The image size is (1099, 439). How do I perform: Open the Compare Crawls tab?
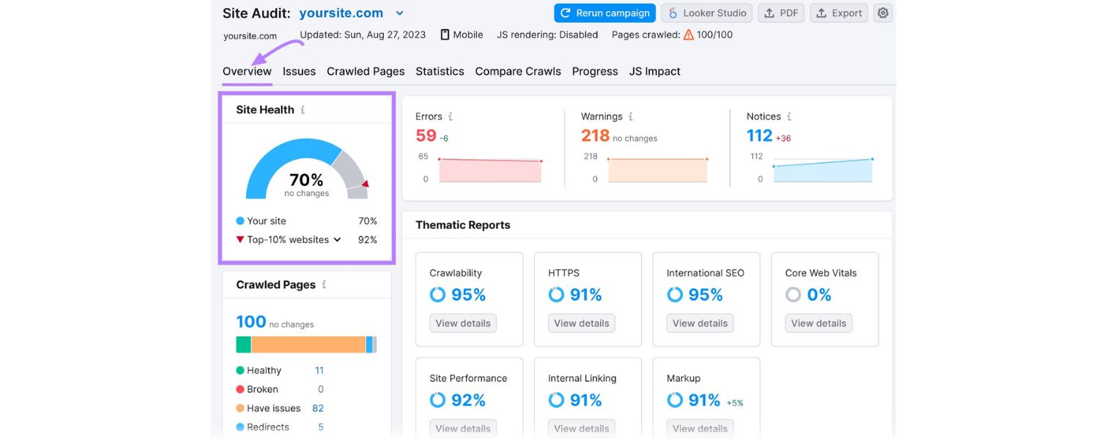(518, 71)
